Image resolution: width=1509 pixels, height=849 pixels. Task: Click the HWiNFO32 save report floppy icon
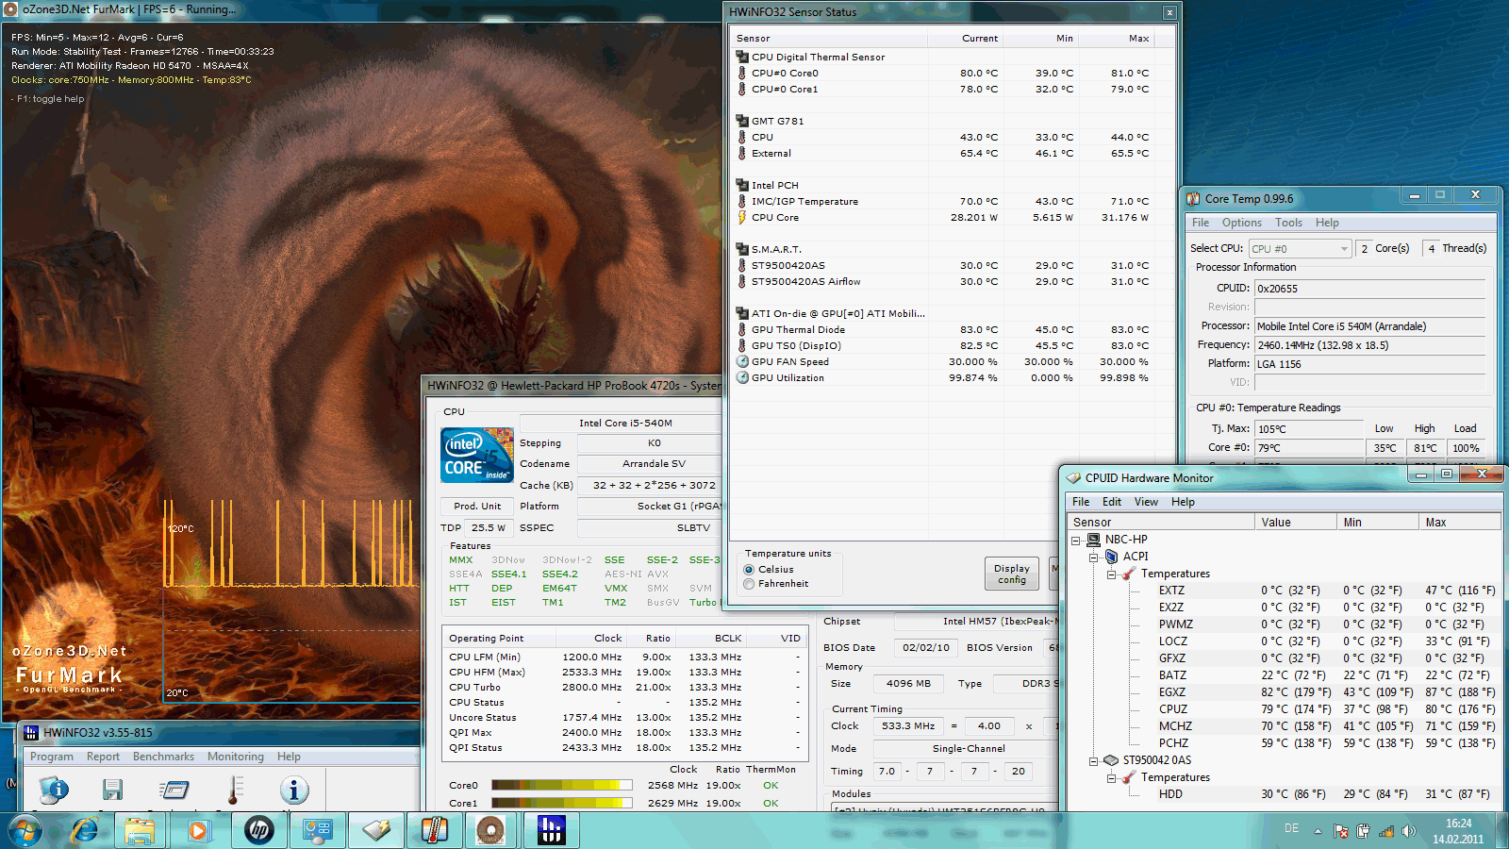[x=113, y=790]
